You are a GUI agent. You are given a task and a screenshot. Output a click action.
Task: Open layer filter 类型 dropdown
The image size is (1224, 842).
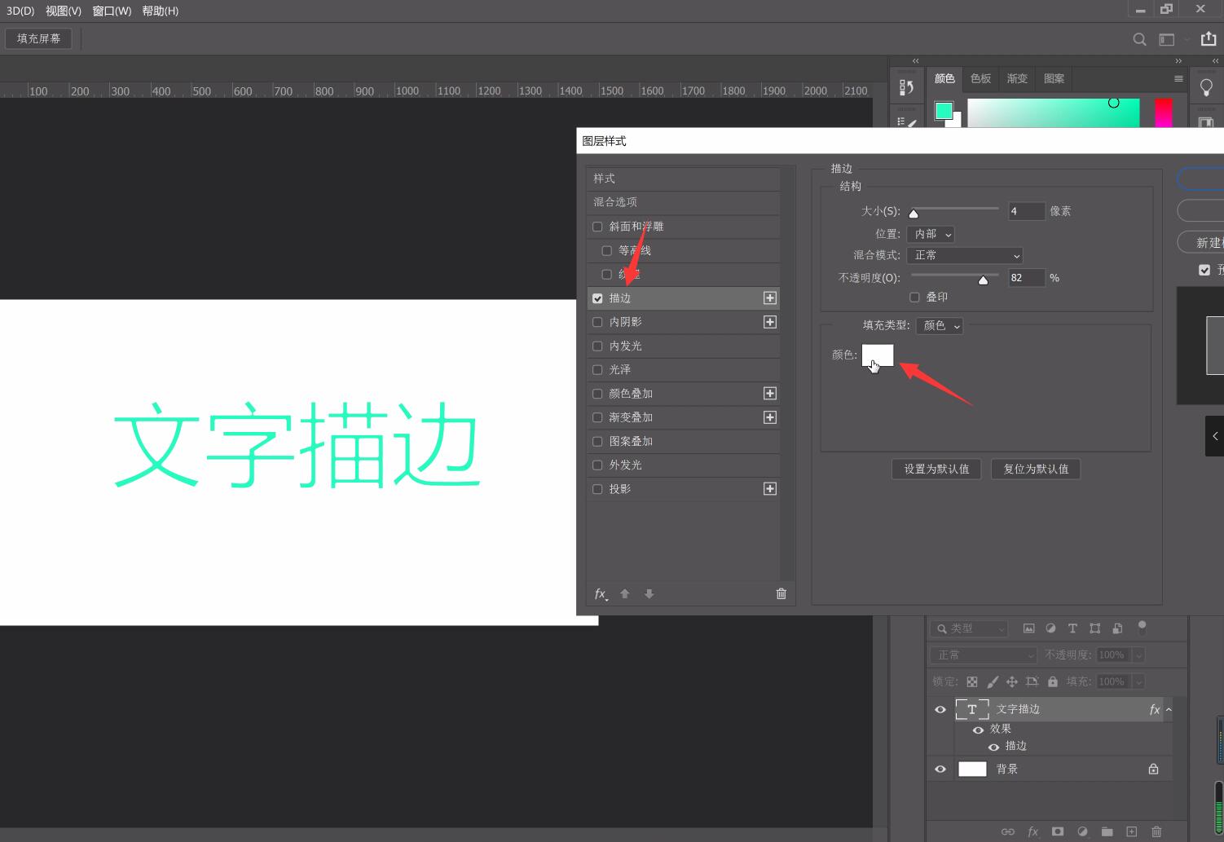(x=970, y=628)
